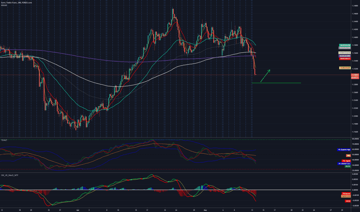This screenshot has width=360, height=212.
Task: Select the TDIALT indicator legend
Action: click(x=4, y=140)
